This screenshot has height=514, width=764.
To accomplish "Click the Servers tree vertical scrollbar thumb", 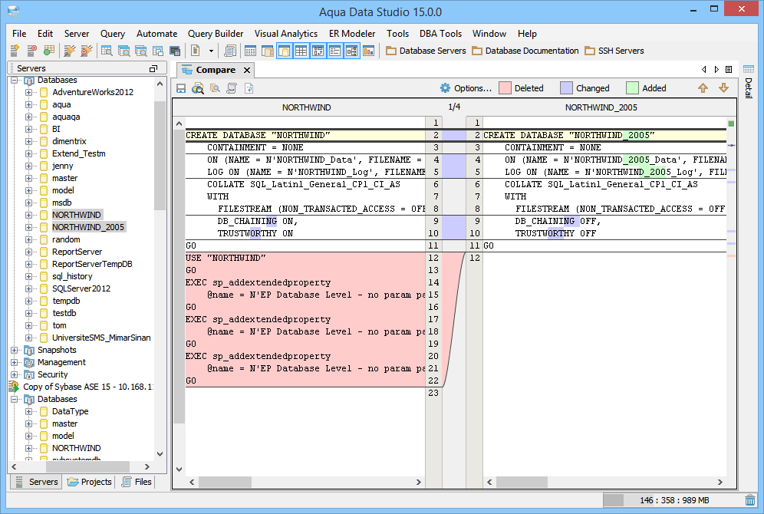I will 160,156.
